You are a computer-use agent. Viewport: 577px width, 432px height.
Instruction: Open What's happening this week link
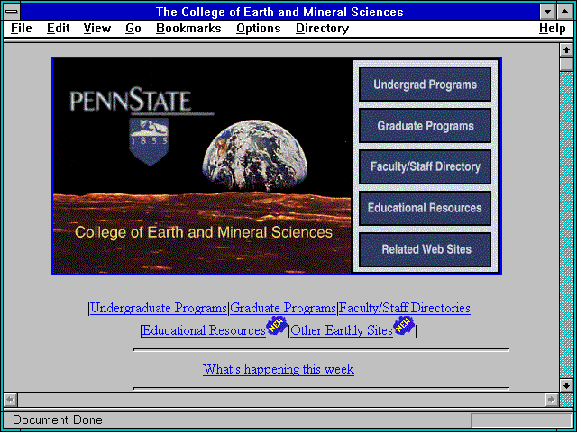pyautogui.click(x=279, y=369)
